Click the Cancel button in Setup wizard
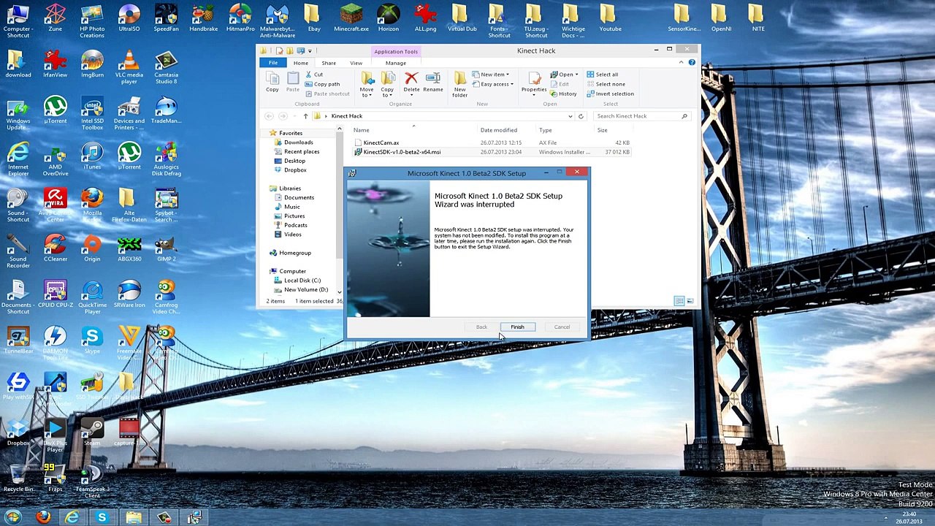The height and width of the screenshot is (526, 935). click(x=562, y=327)
